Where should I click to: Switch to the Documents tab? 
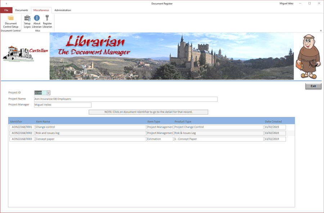[x=22, y=10]
